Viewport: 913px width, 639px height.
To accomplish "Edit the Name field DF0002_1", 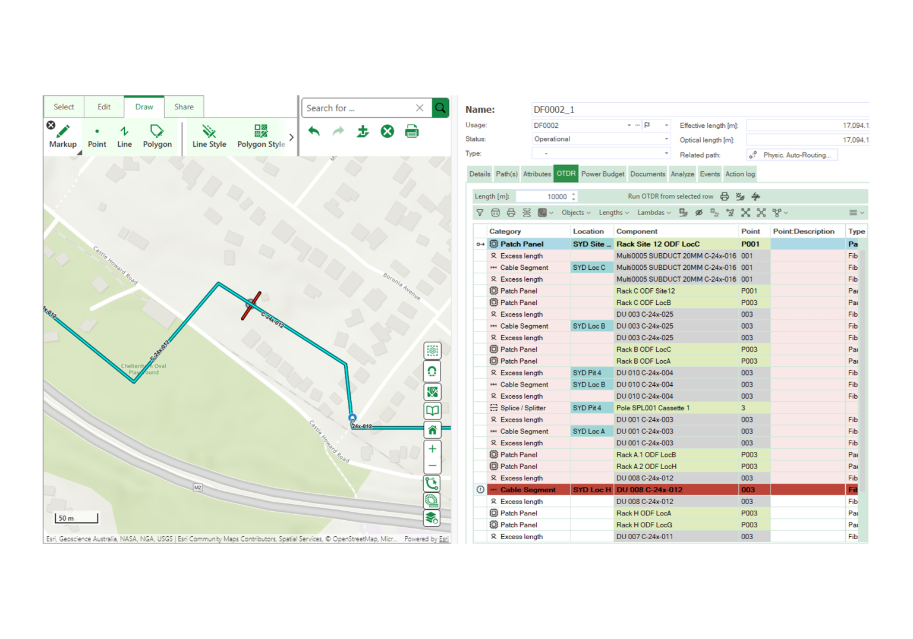I will click(700, 109).
